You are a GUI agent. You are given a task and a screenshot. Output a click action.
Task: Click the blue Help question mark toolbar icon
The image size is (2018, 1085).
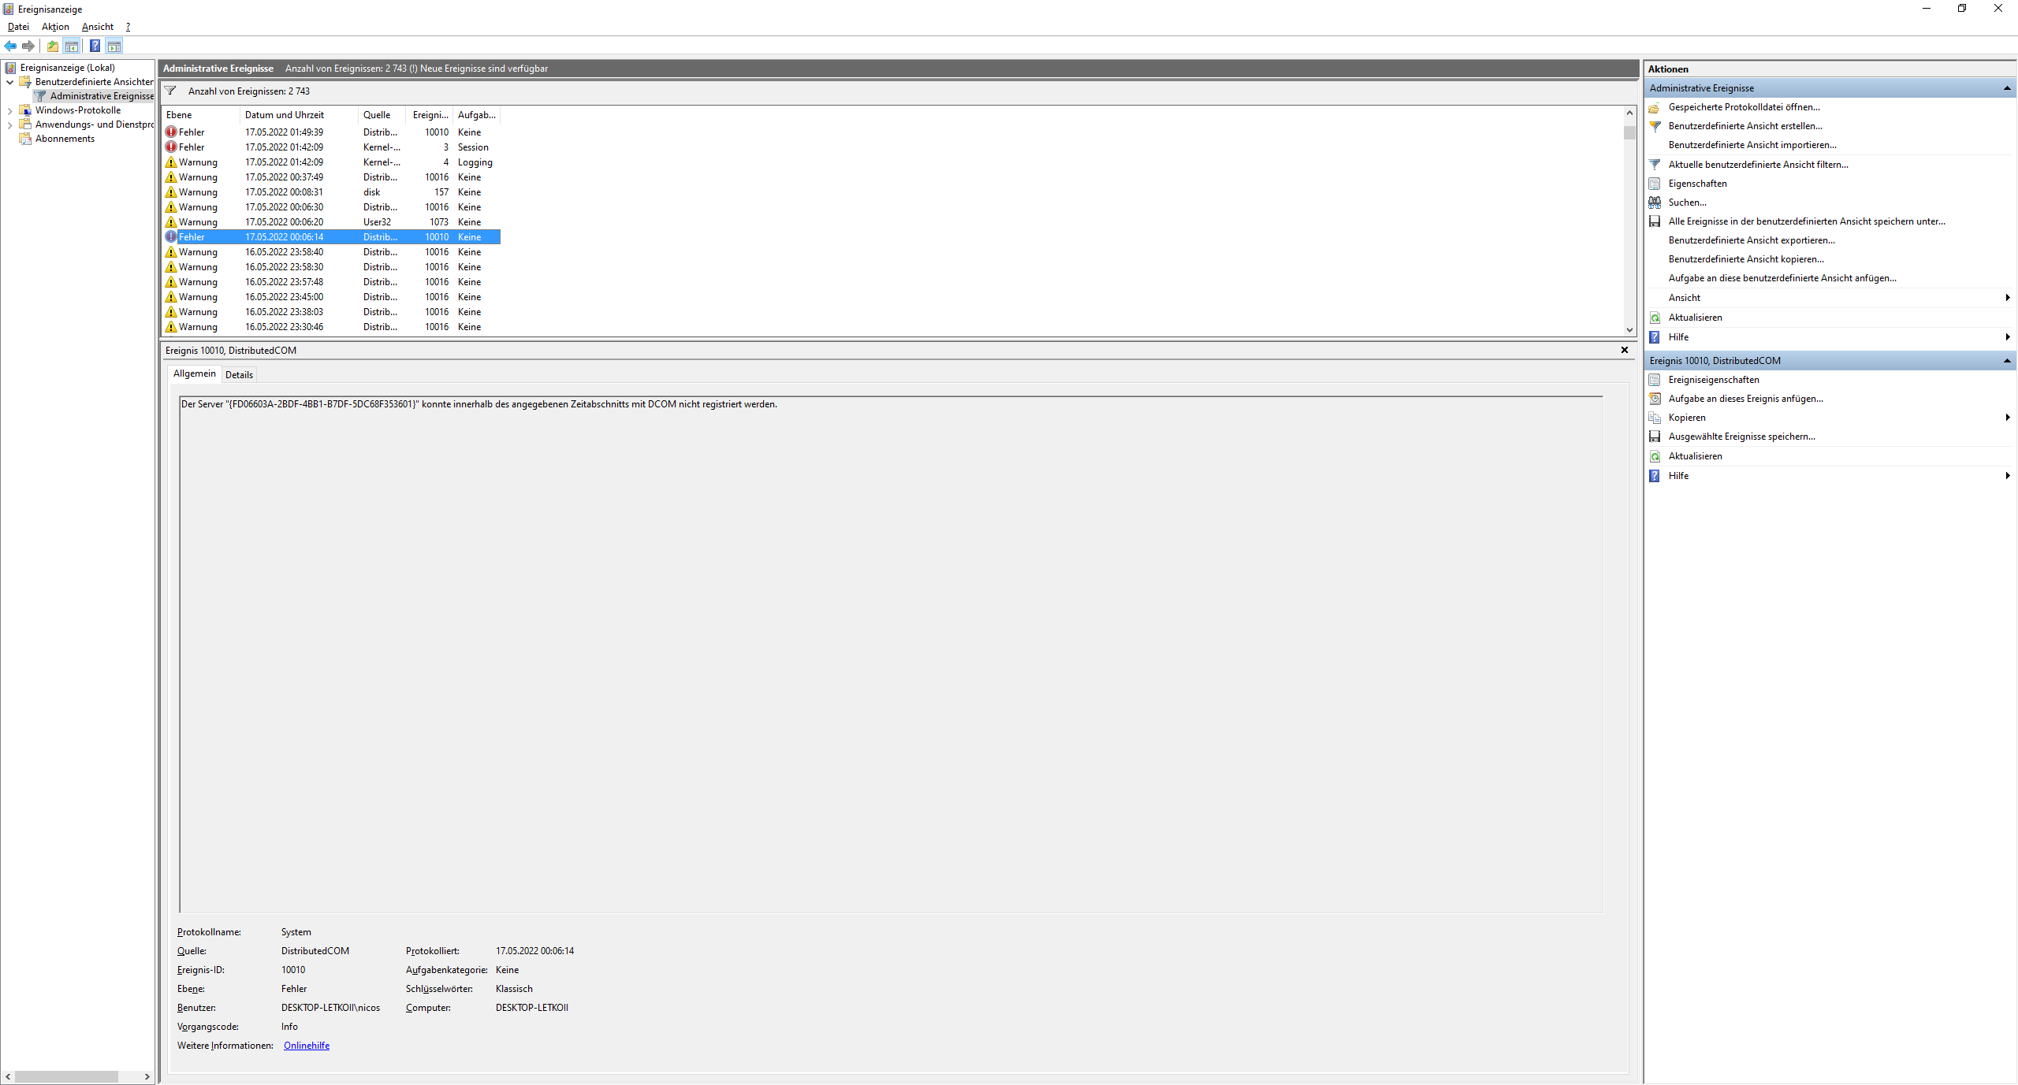(95, 46)
